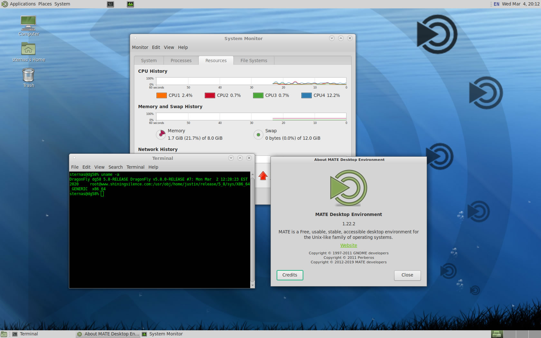Pick CPU3 green color swatch

coord(258,95)
